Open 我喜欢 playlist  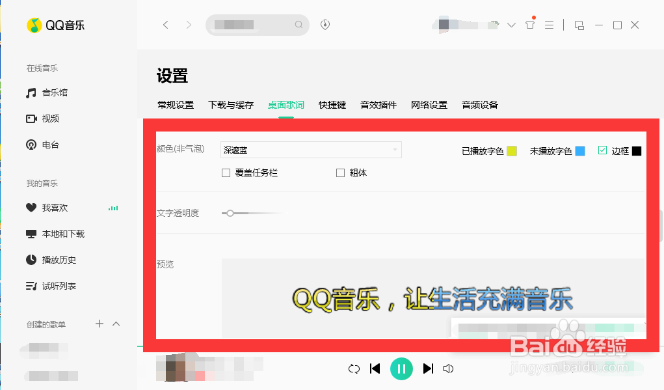47,208
